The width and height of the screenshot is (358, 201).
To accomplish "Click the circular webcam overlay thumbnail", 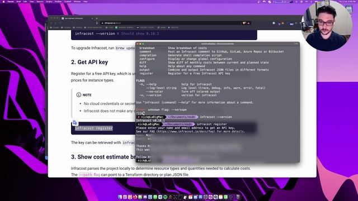I will tap(326, 26).
